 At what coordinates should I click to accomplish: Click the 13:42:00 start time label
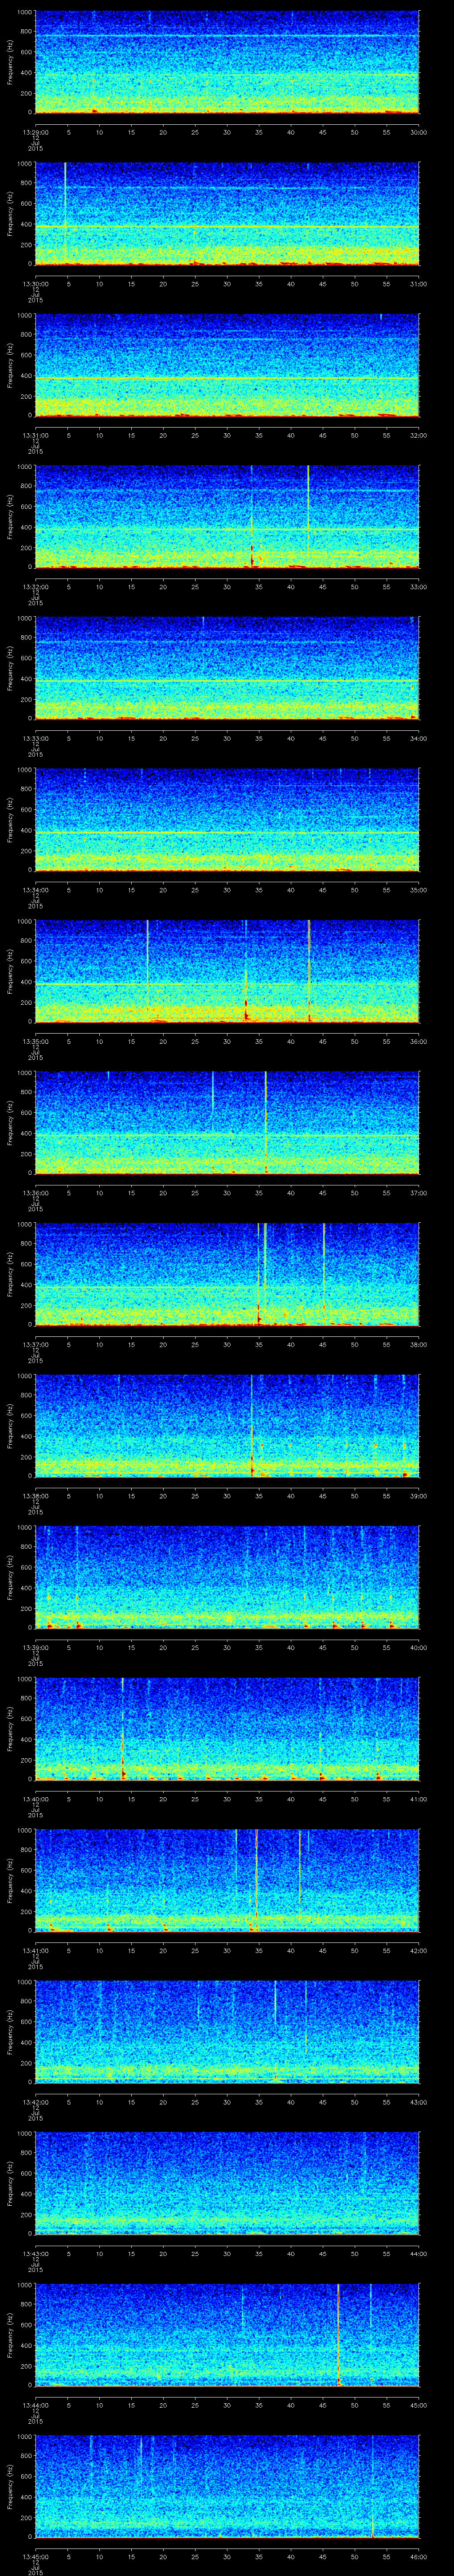pos(35,2101)
